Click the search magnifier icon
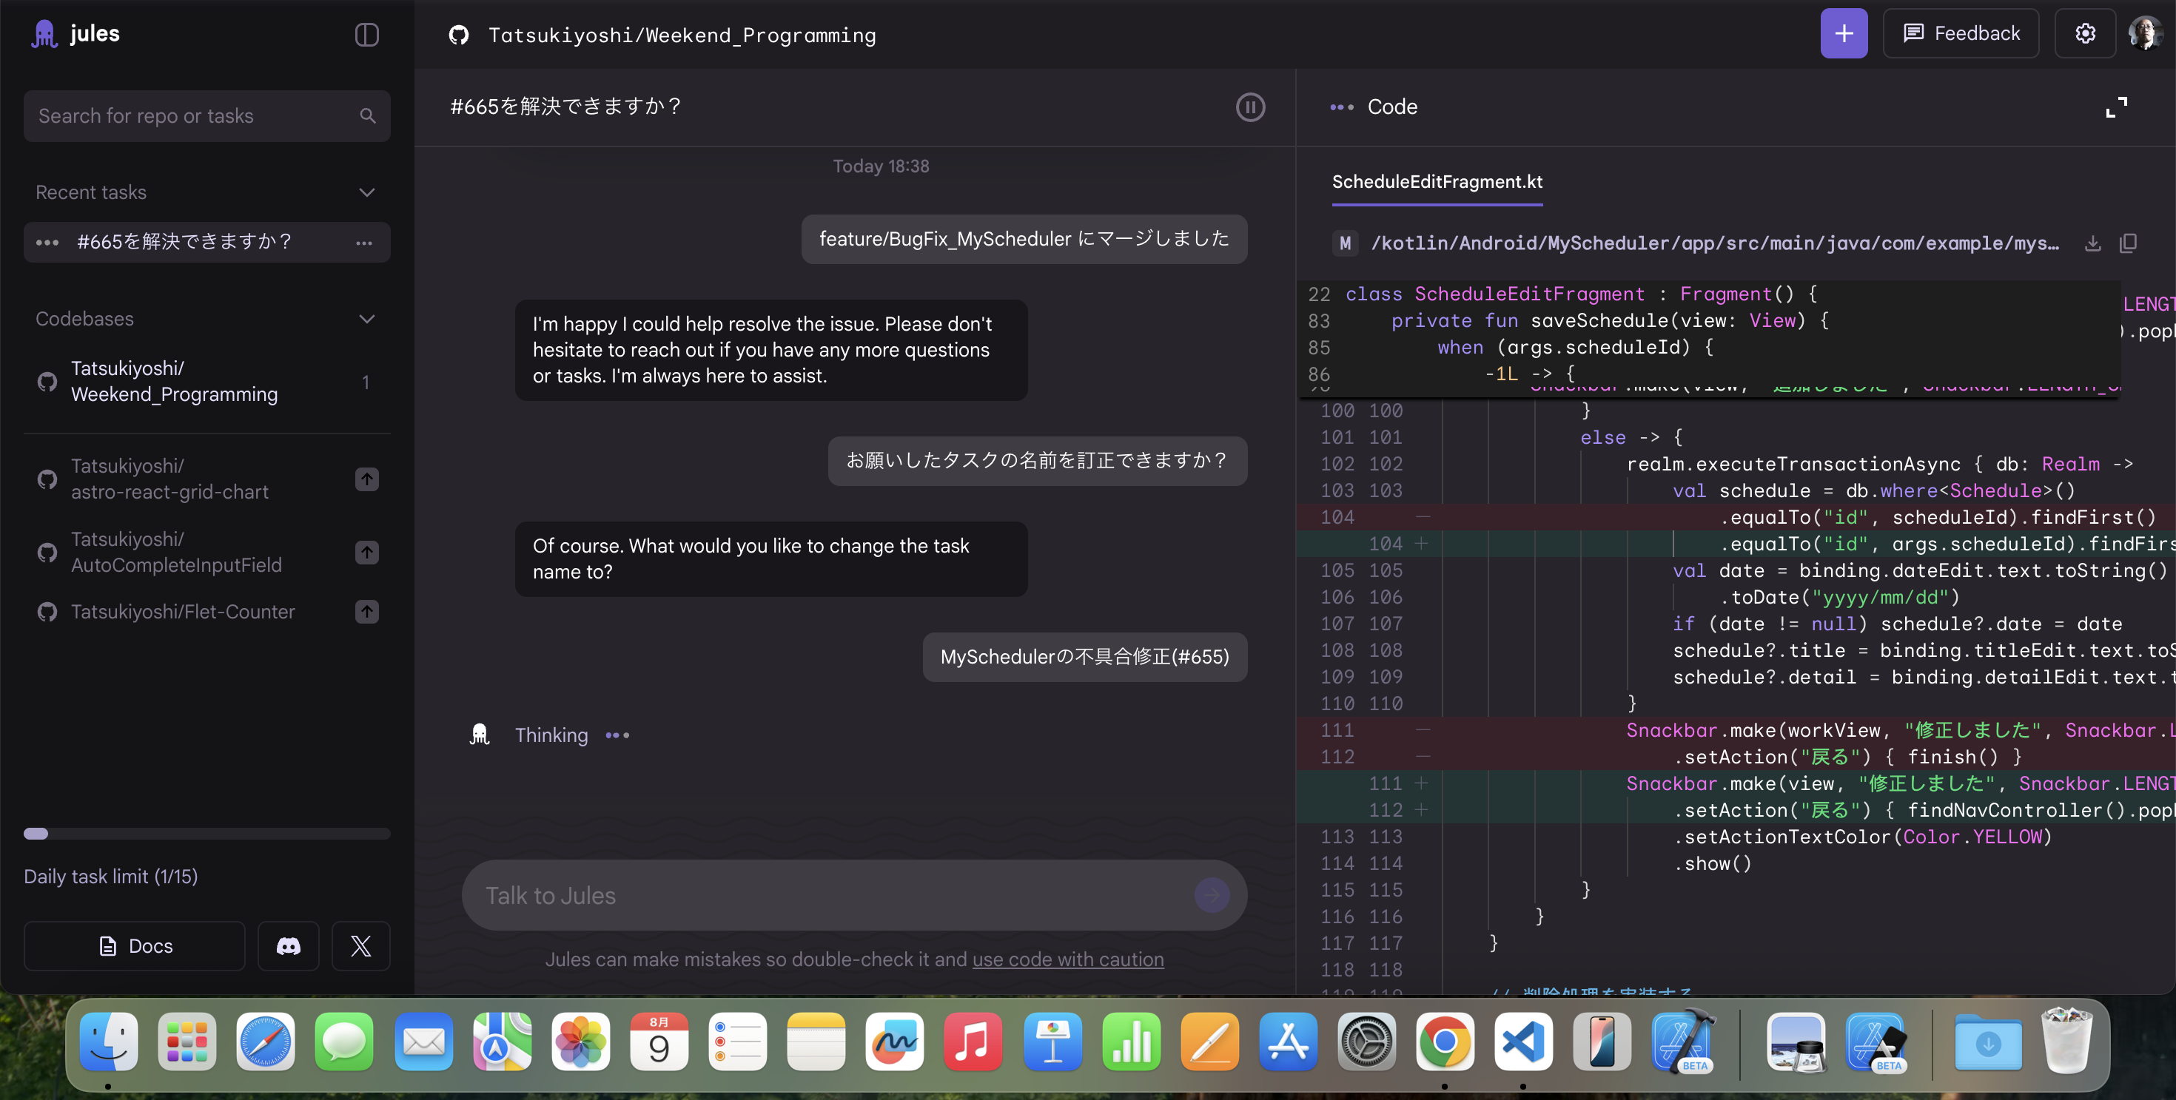Screen dimensions: 2176x1100 pyautogui.click(x=367, y=115)
